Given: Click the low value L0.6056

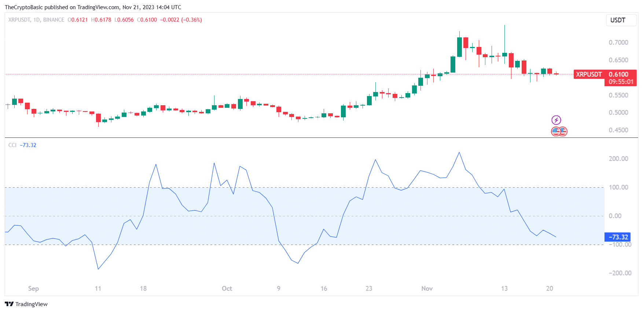Looking at the screenshot, I should (x=124, y=20).
